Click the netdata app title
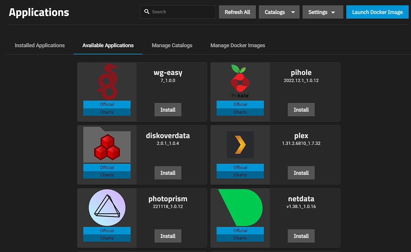Screen dimensions: 411x252 (x=301, y=199)
